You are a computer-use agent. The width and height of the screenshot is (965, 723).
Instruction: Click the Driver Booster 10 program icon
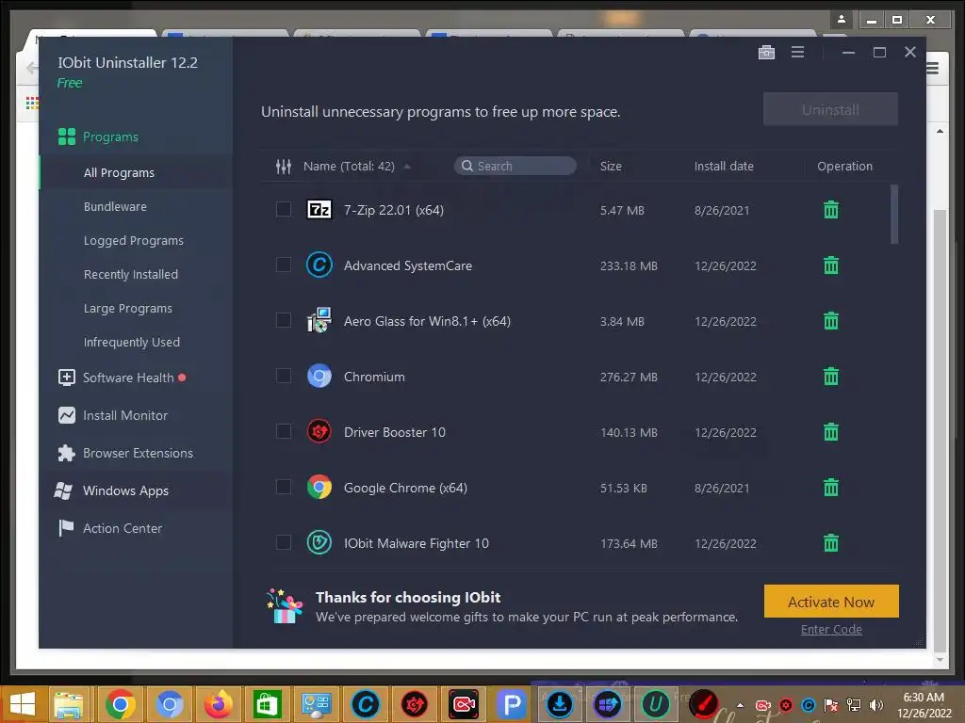point(319,431)
